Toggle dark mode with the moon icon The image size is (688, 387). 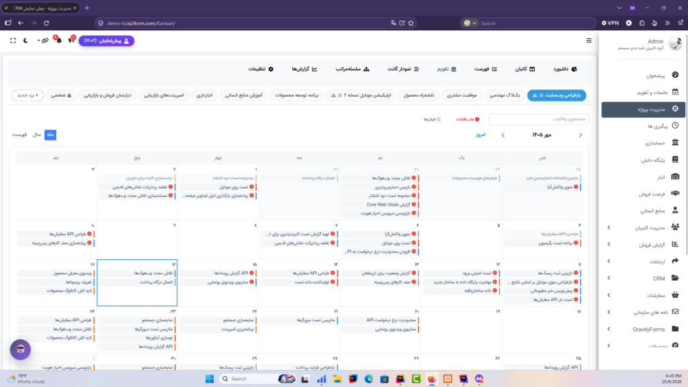click(x=26, y=41)
